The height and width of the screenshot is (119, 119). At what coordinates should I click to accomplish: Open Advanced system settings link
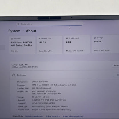point(73,116)
